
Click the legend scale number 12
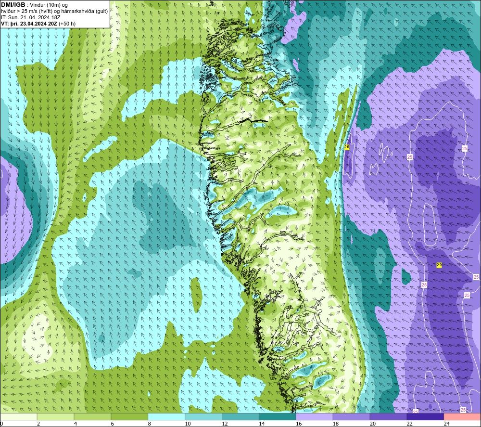point(225,424)
